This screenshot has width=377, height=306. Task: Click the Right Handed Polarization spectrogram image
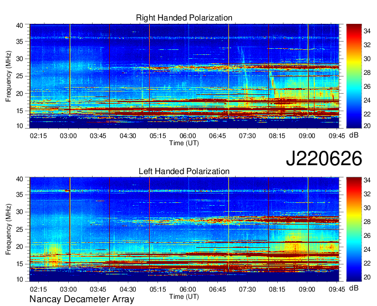(x=184, y=76)
